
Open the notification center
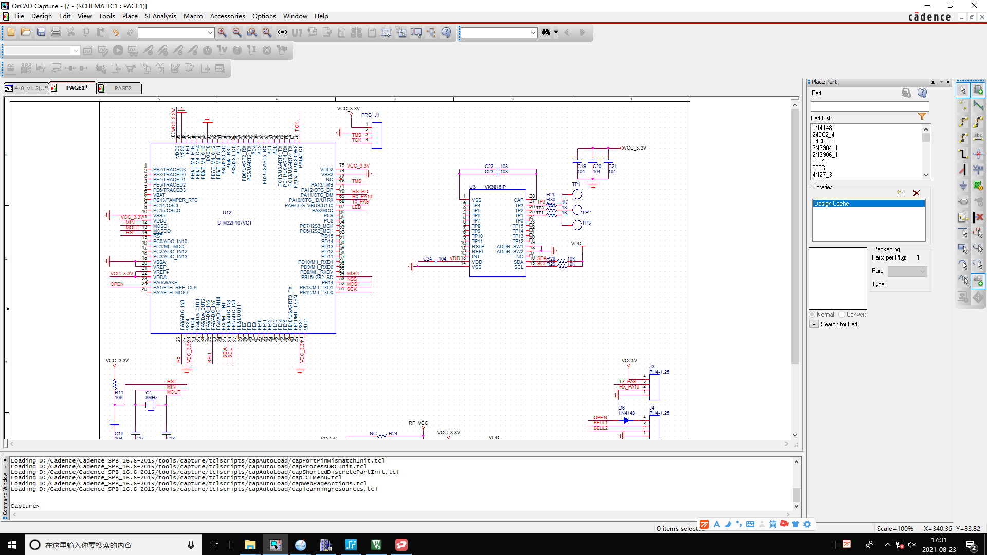coord(971,545)
